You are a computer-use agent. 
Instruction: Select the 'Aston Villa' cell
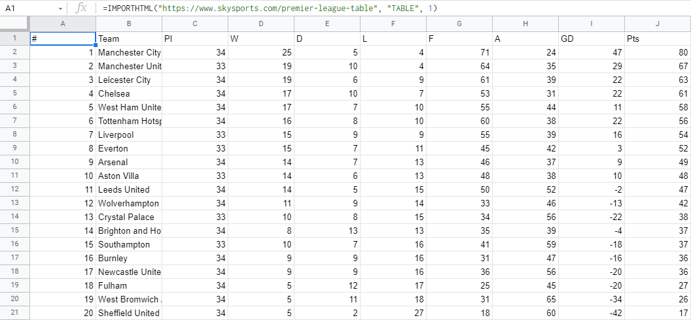click(x=129, y=176)
